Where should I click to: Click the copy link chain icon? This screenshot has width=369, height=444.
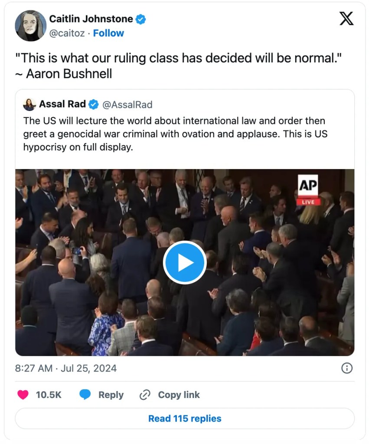(x=144, y=395)
